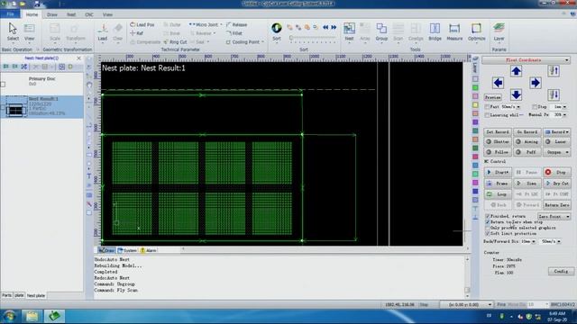The width and height of the screenshot is (577, 324).
Task: Click the Frame button
Action: pyautogui.click(x=498, y=184)
